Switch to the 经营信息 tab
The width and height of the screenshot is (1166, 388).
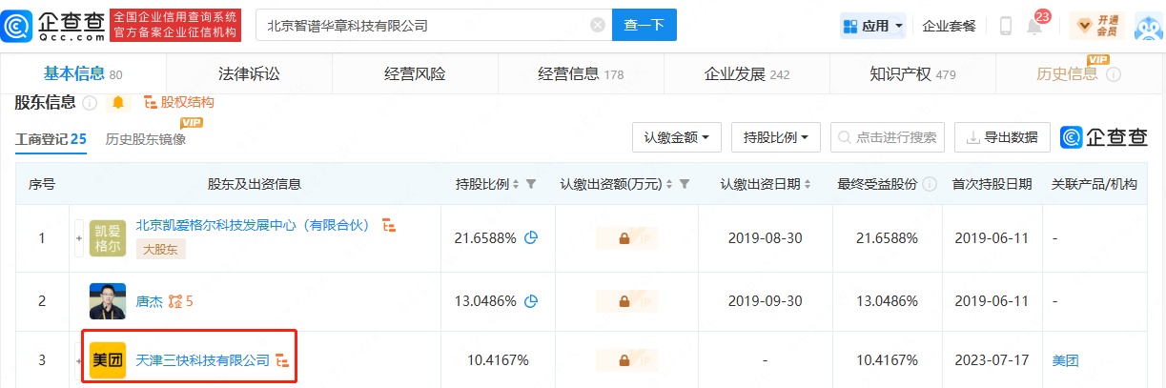[x=581, y=74]
